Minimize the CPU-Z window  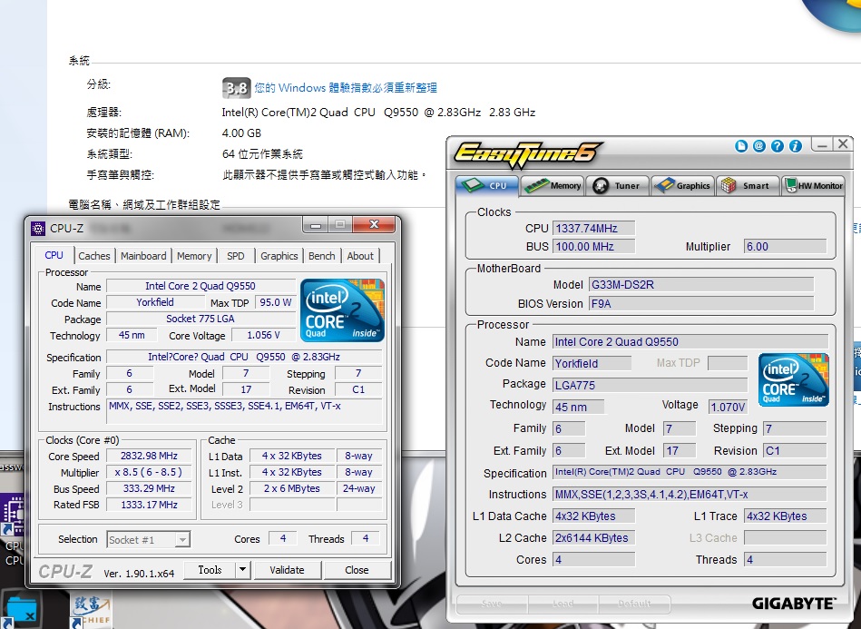point(315,225)
